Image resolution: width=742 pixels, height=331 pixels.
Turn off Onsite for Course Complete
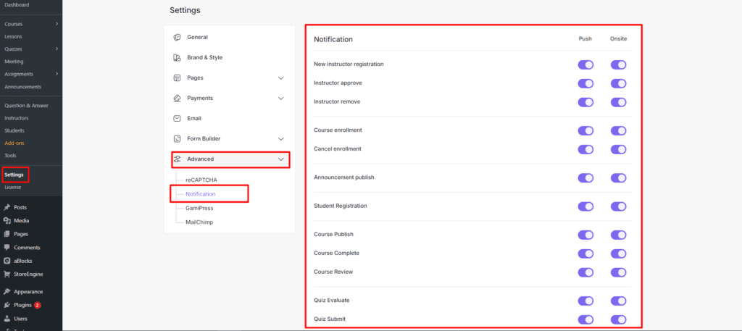tap(619, 254)
